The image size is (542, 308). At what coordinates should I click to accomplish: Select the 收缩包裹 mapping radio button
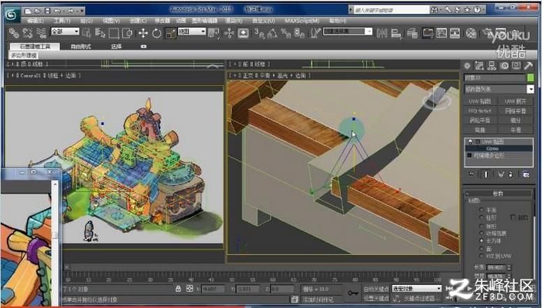481,233
